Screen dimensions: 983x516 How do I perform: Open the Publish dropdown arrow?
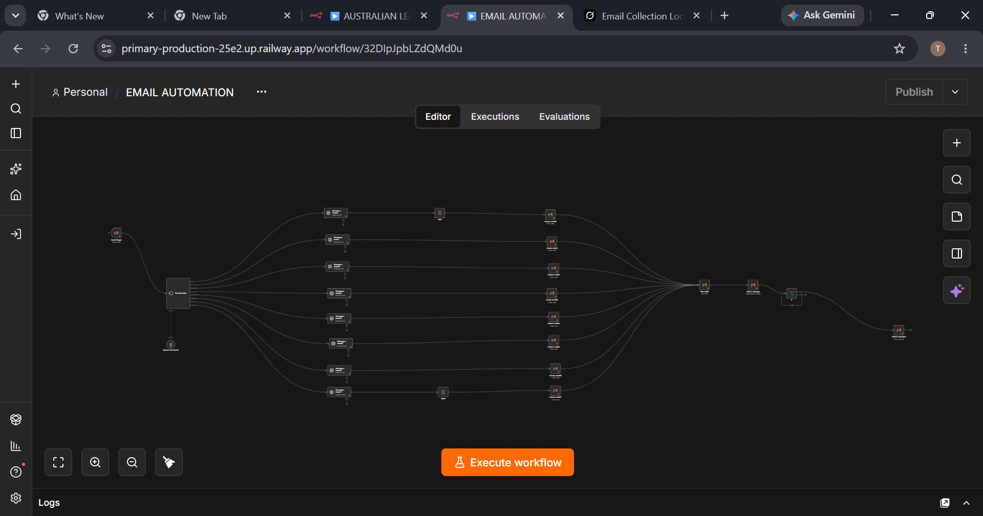click(955, 92)
